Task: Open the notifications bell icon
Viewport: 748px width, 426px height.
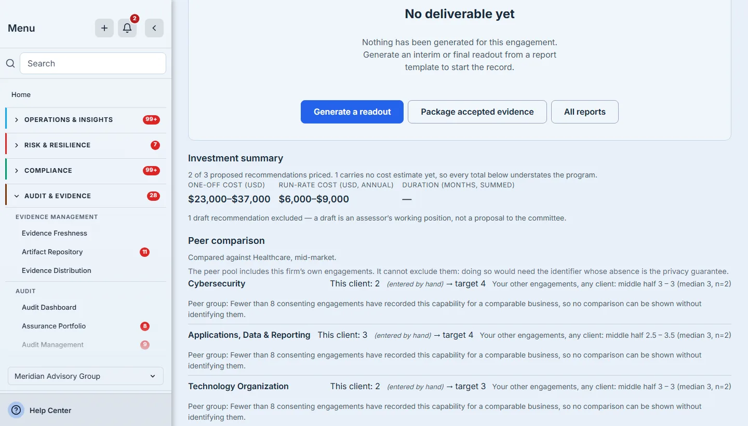Action: pos(127,28)
